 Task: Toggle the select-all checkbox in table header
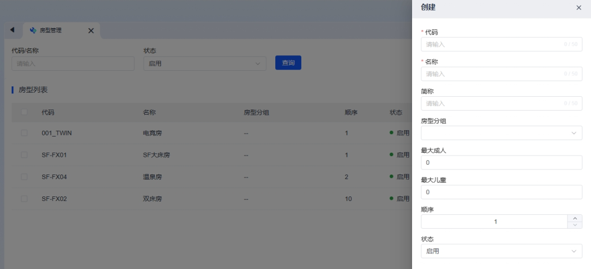tap(24, 112)
